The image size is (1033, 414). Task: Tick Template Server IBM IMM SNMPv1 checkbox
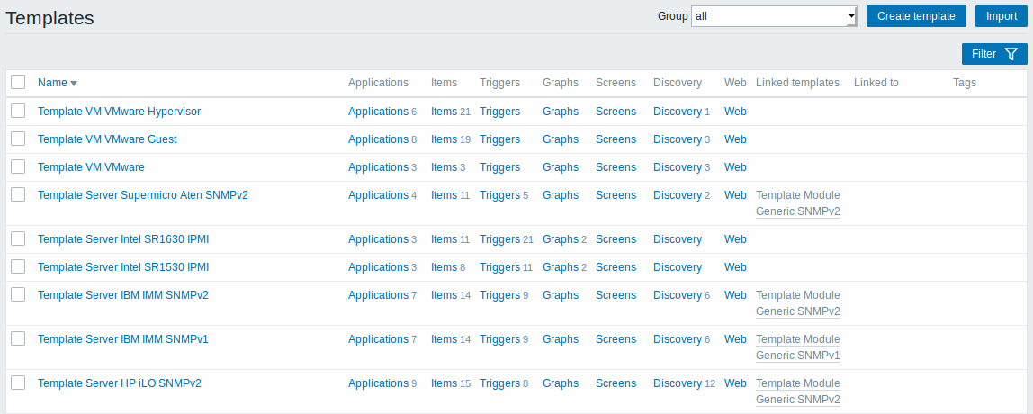coord(18,338)
